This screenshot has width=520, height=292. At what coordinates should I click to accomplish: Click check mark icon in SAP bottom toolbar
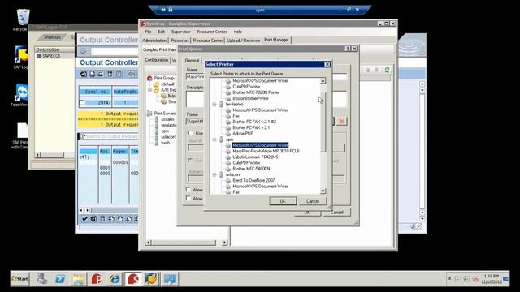coord(84,218)
